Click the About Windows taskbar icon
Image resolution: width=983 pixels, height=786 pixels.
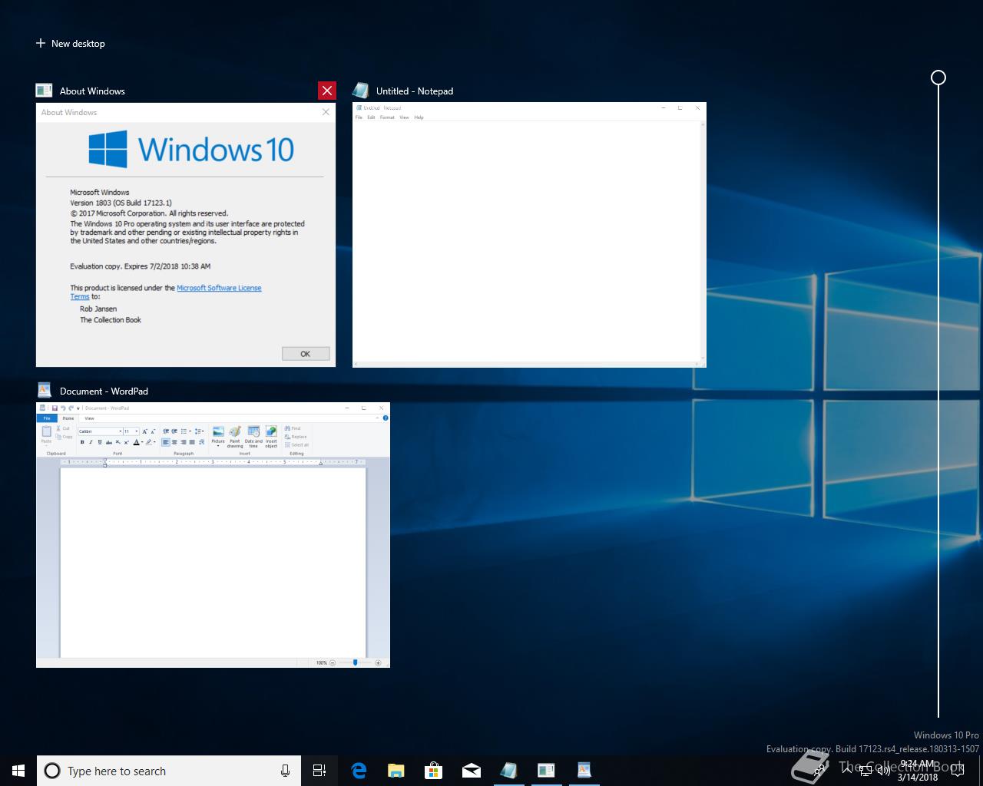[x=546, y=771]
